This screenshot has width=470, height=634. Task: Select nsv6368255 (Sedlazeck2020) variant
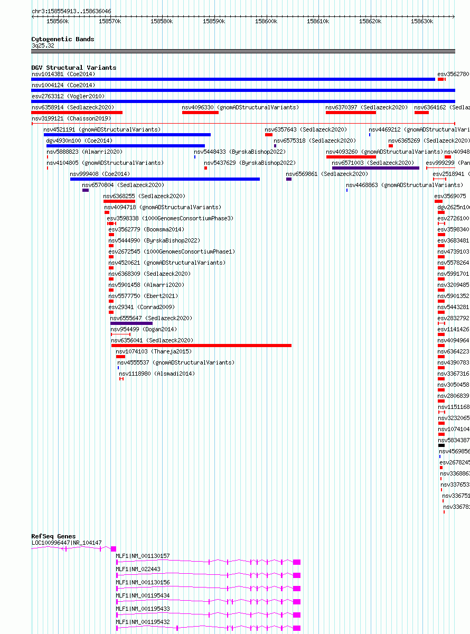tap(145, 196)
